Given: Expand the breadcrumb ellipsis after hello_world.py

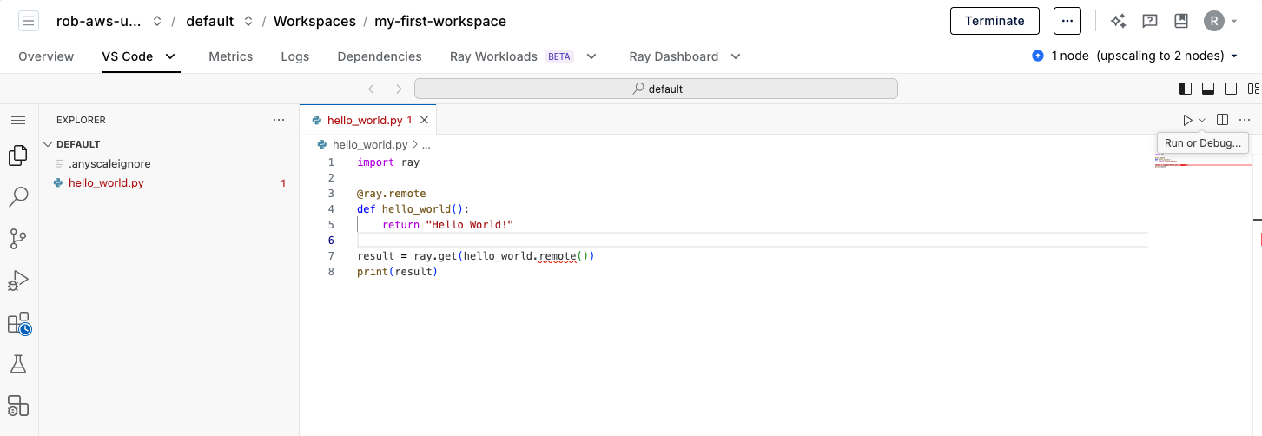Looking at the screenshot, I should 426,145.
